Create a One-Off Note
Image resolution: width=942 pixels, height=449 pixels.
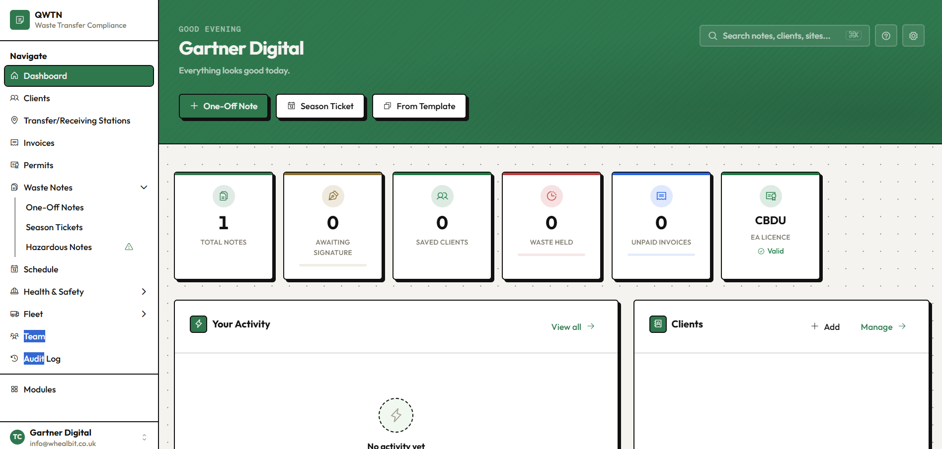(224, 106)
